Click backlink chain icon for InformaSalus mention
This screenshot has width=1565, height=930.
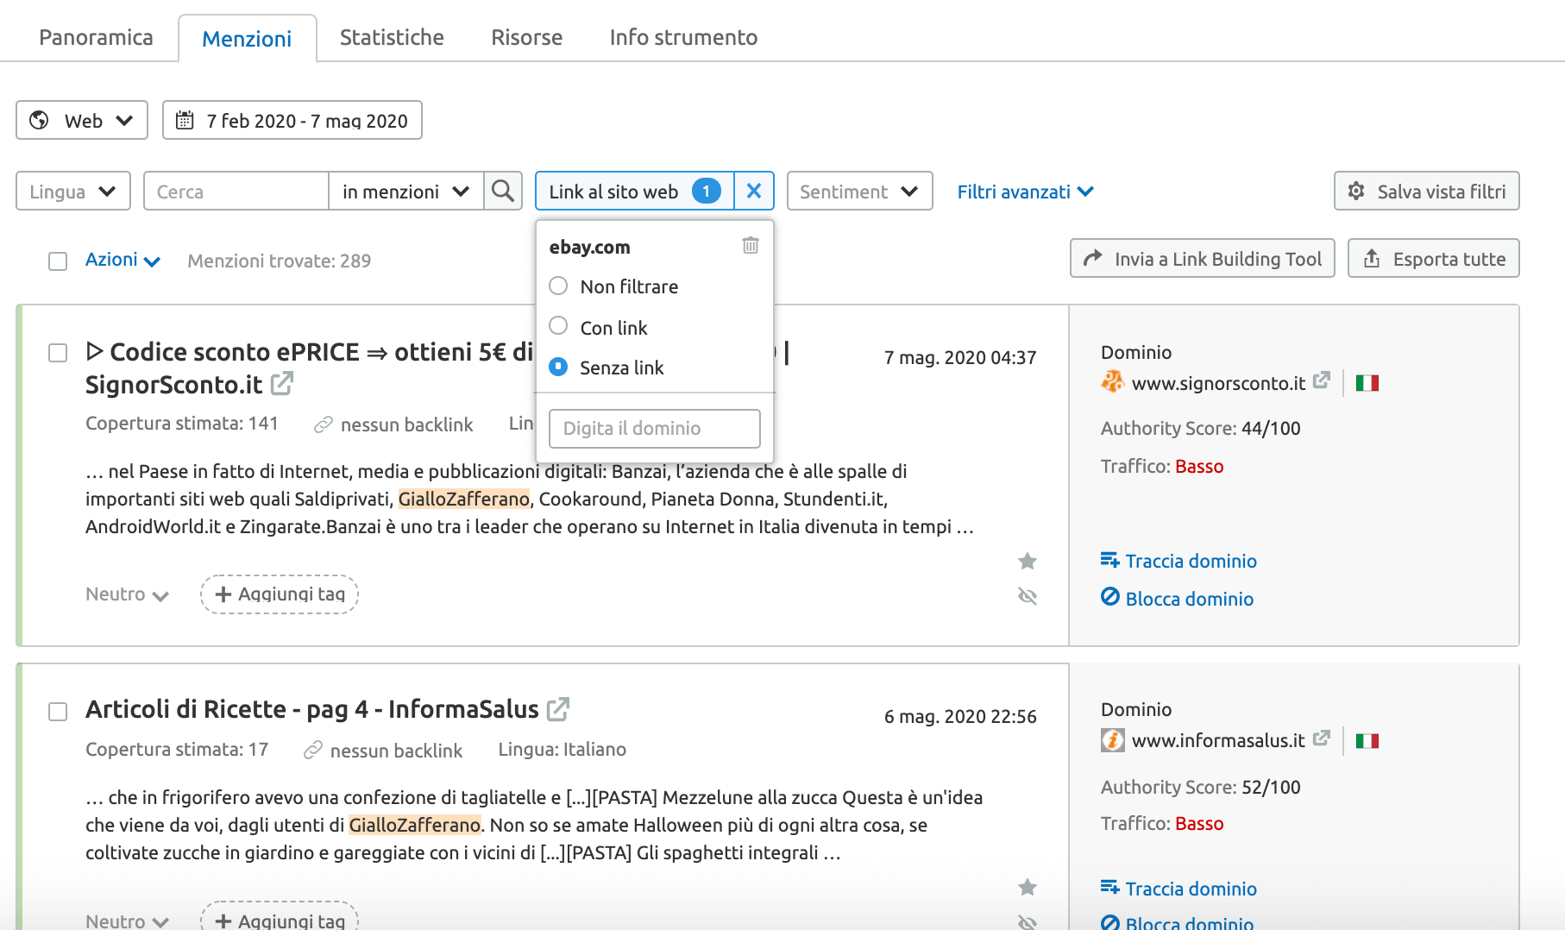point(313,751)
